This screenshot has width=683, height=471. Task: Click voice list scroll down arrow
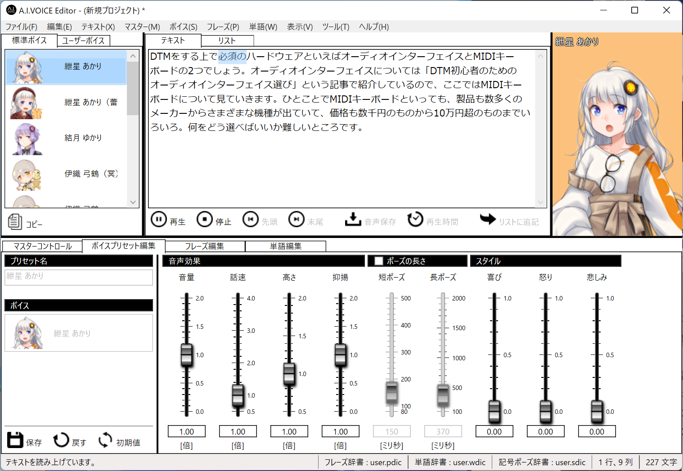[x=133, y=202]
